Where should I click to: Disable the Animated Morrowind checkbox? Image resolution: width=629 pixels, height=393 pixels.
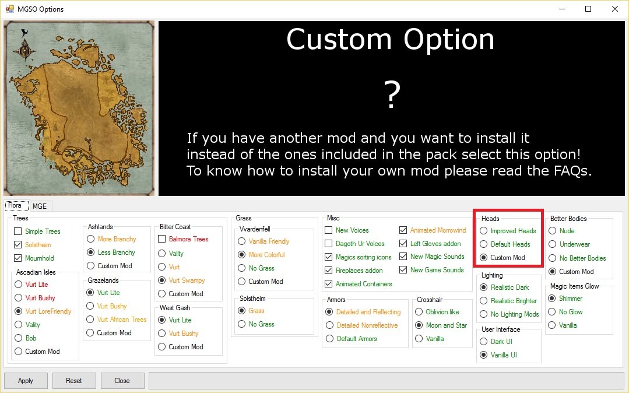coord(403,230)
